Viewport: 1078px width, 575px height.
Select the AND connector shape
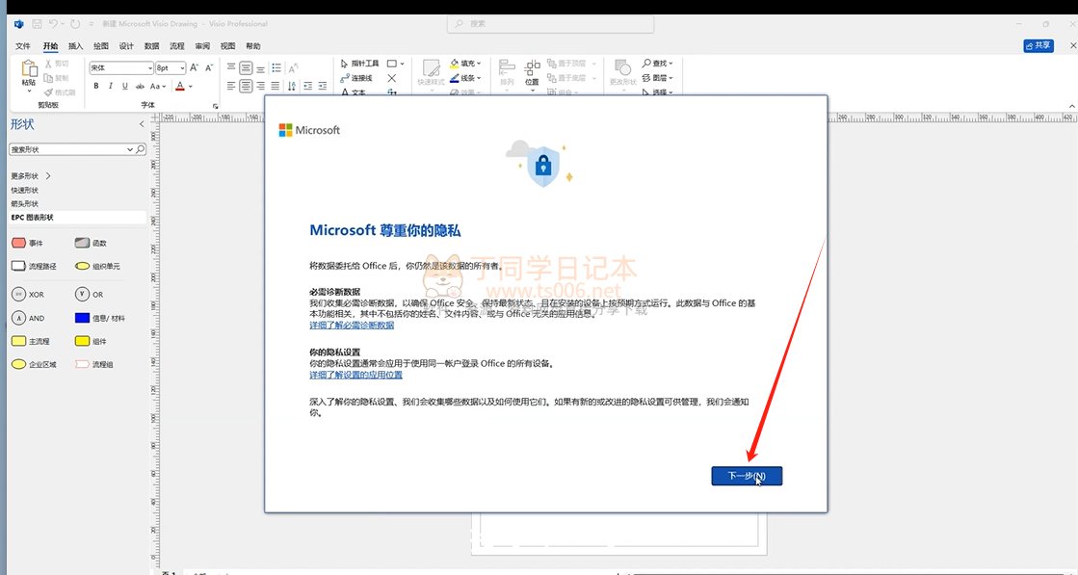(28, 318)
